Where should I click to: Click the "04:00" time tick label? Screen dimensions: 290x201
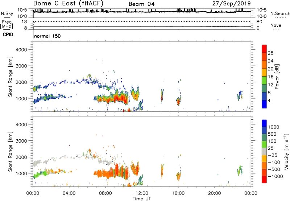click(69, 193)
